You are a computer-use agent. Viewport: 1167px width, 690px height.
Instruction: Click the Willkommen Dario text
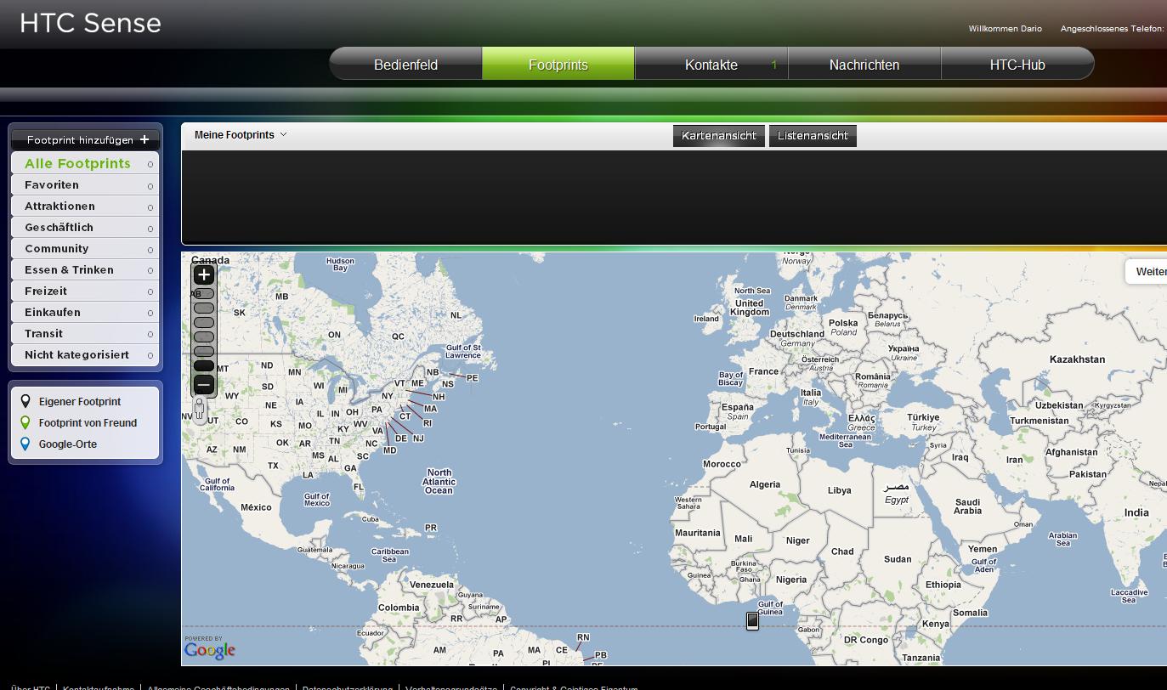pyautogui.click(x=1005, y=29)
